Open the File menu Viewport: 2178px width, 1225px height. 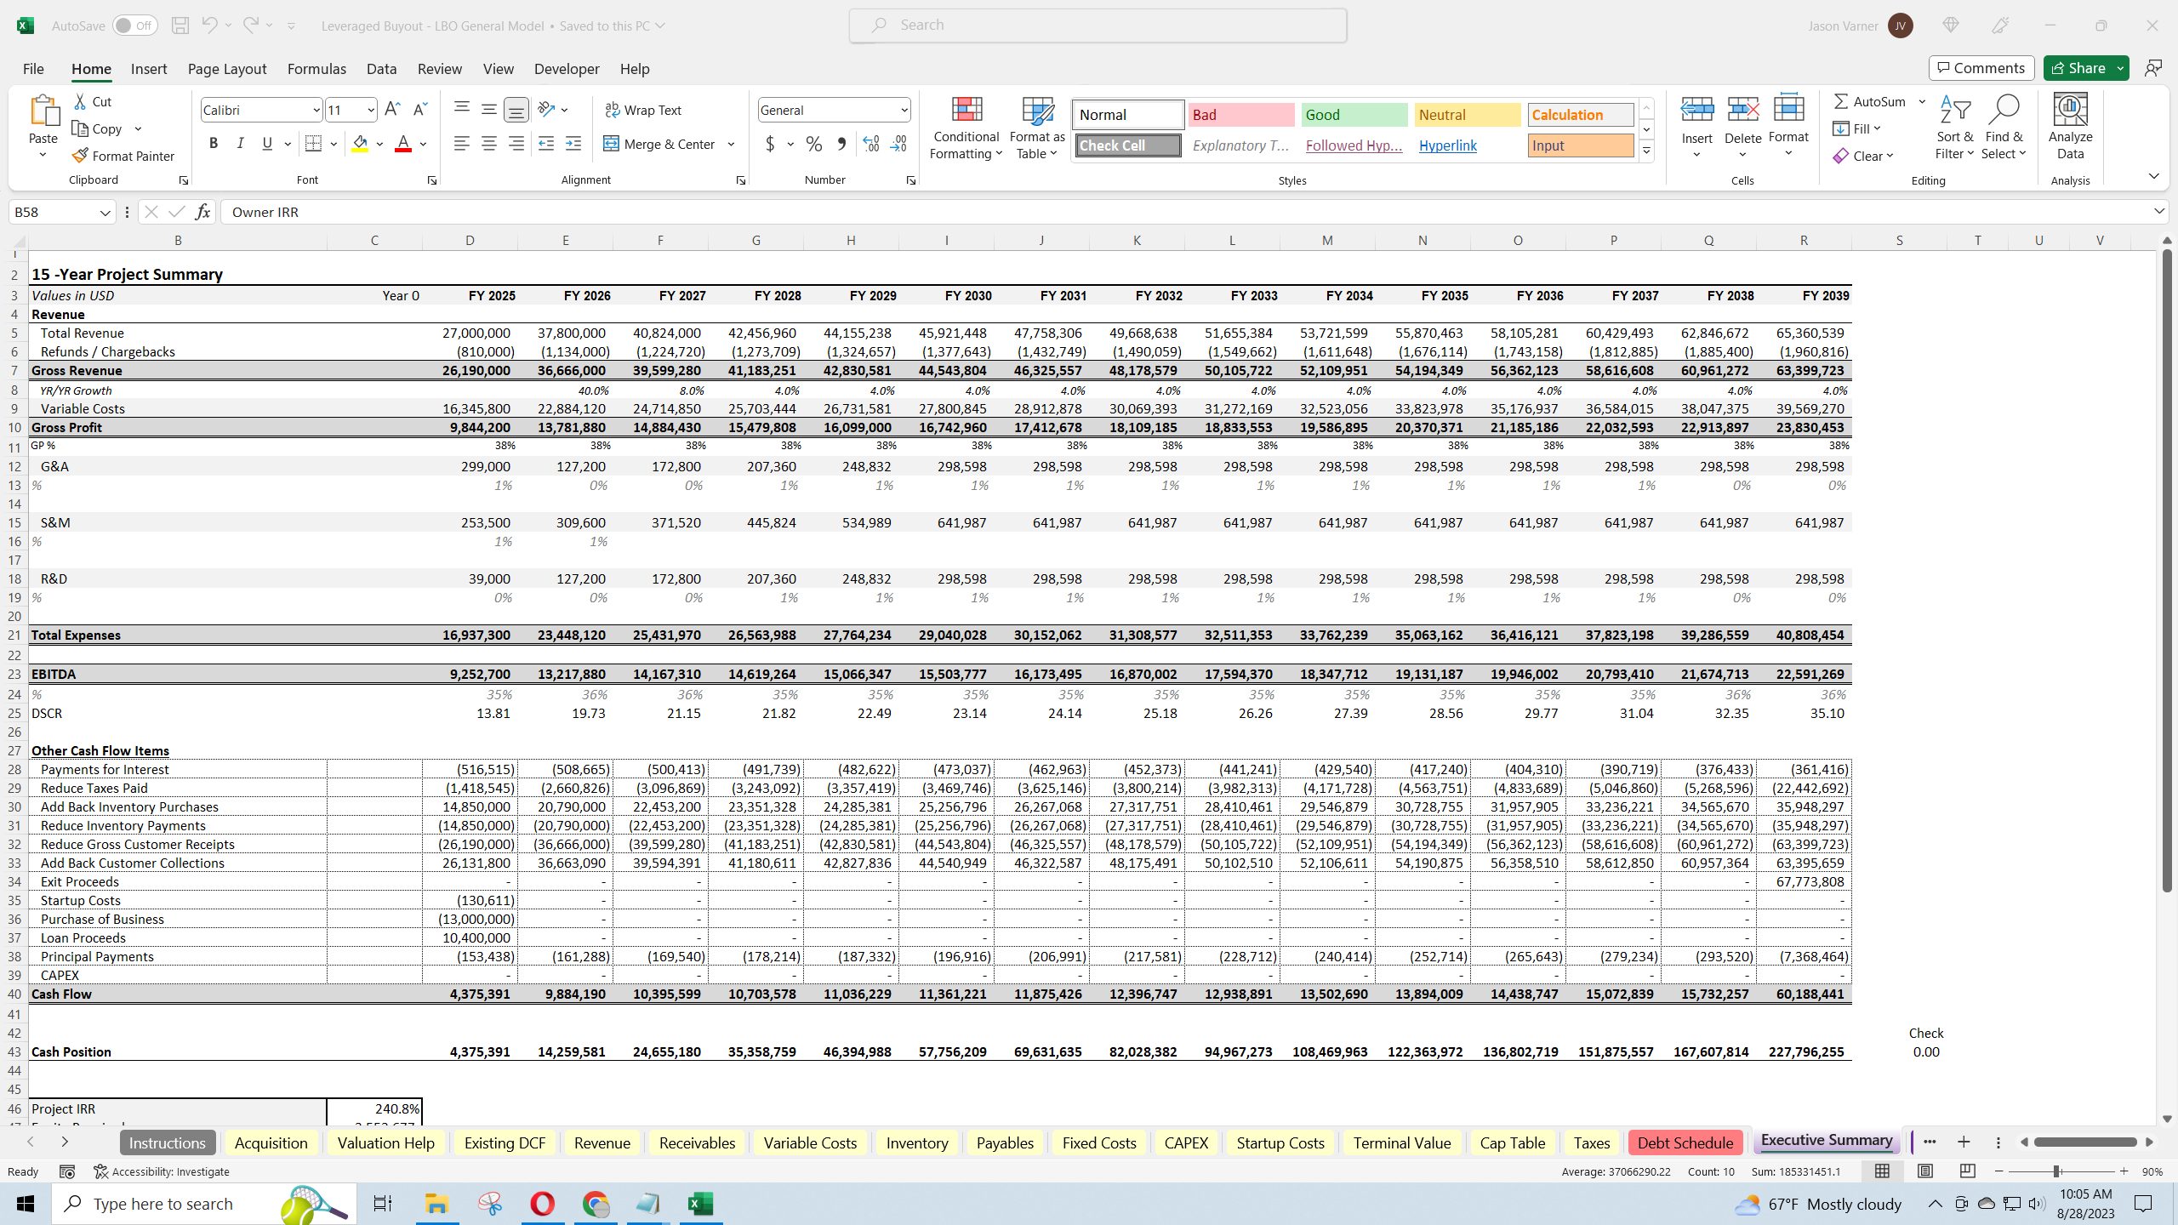[33, 69]
